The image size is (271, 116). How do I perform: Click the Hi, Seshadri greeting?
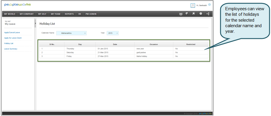point(201,6)
